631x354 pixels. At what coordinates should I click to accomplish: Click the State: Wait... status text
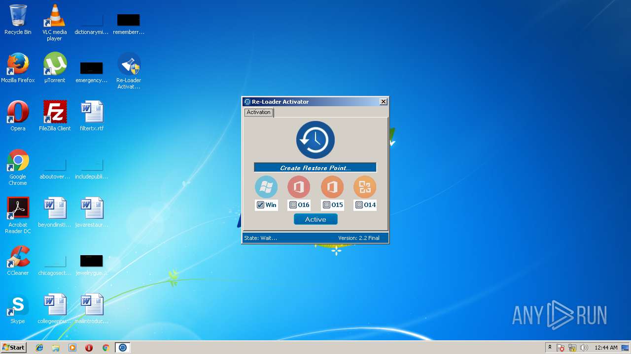coord(261,238)
